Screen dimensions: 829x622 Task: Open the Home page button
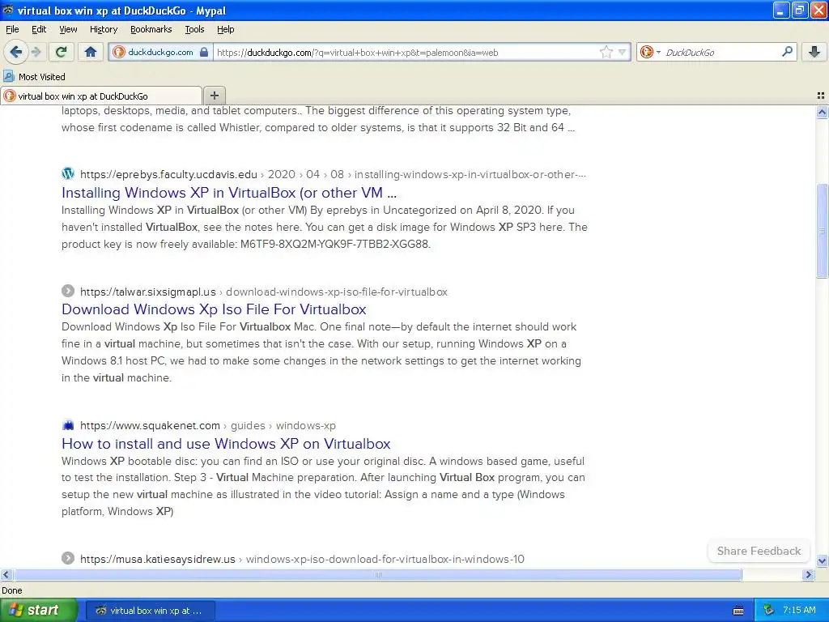point(91,52)
